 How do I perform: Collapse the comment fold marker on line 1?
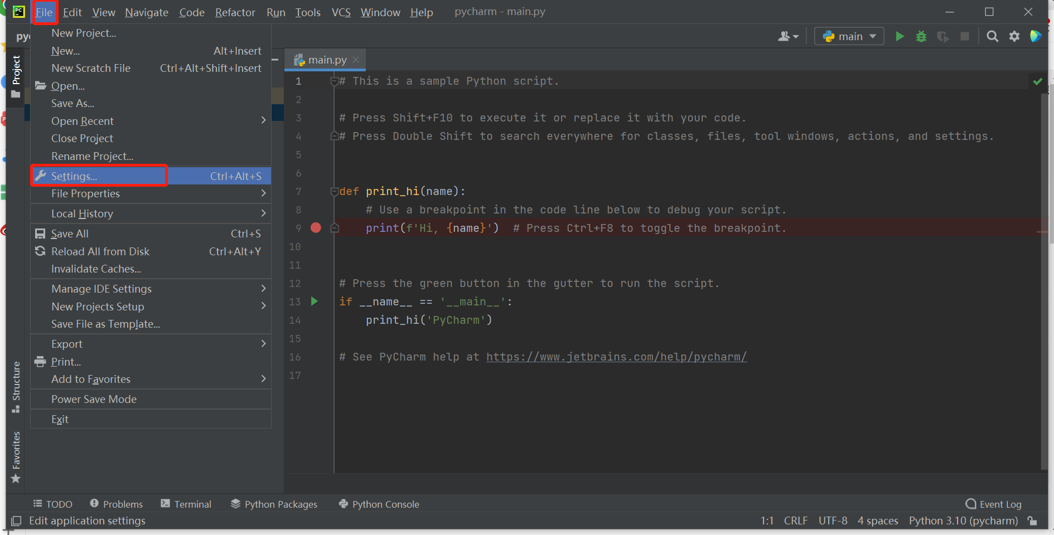click(335, 81)
